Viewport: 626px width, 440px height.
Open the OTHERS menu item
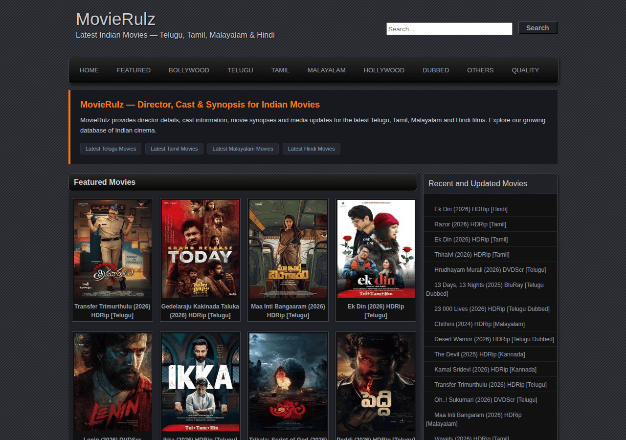point(480,70)
